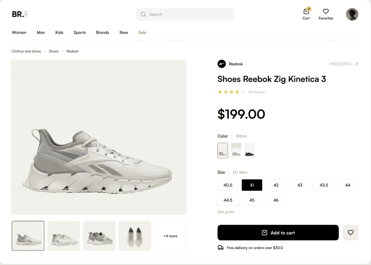This screenshot has width=371, height=265.
Task: Click the BR.F site logo
Action: tap(19, 14)
